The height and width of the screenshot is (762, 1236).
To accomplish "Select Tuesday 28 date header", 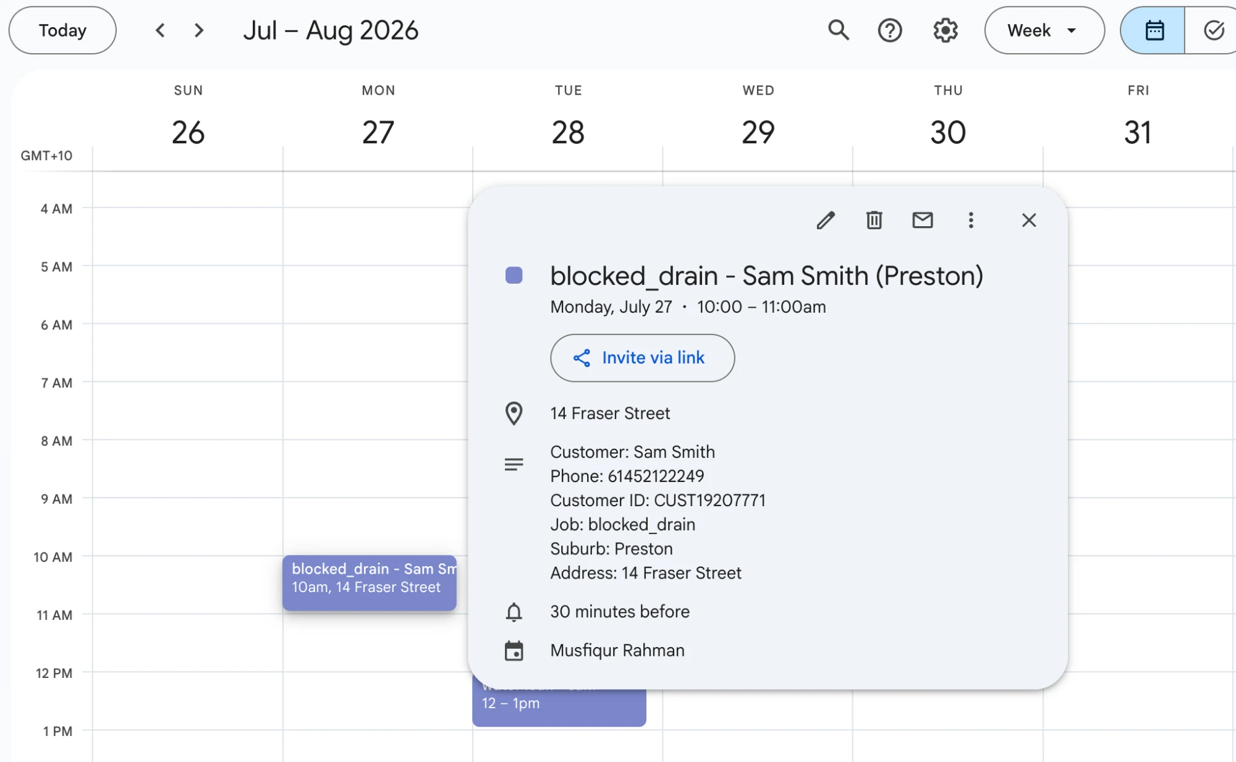I will (568, 132).
